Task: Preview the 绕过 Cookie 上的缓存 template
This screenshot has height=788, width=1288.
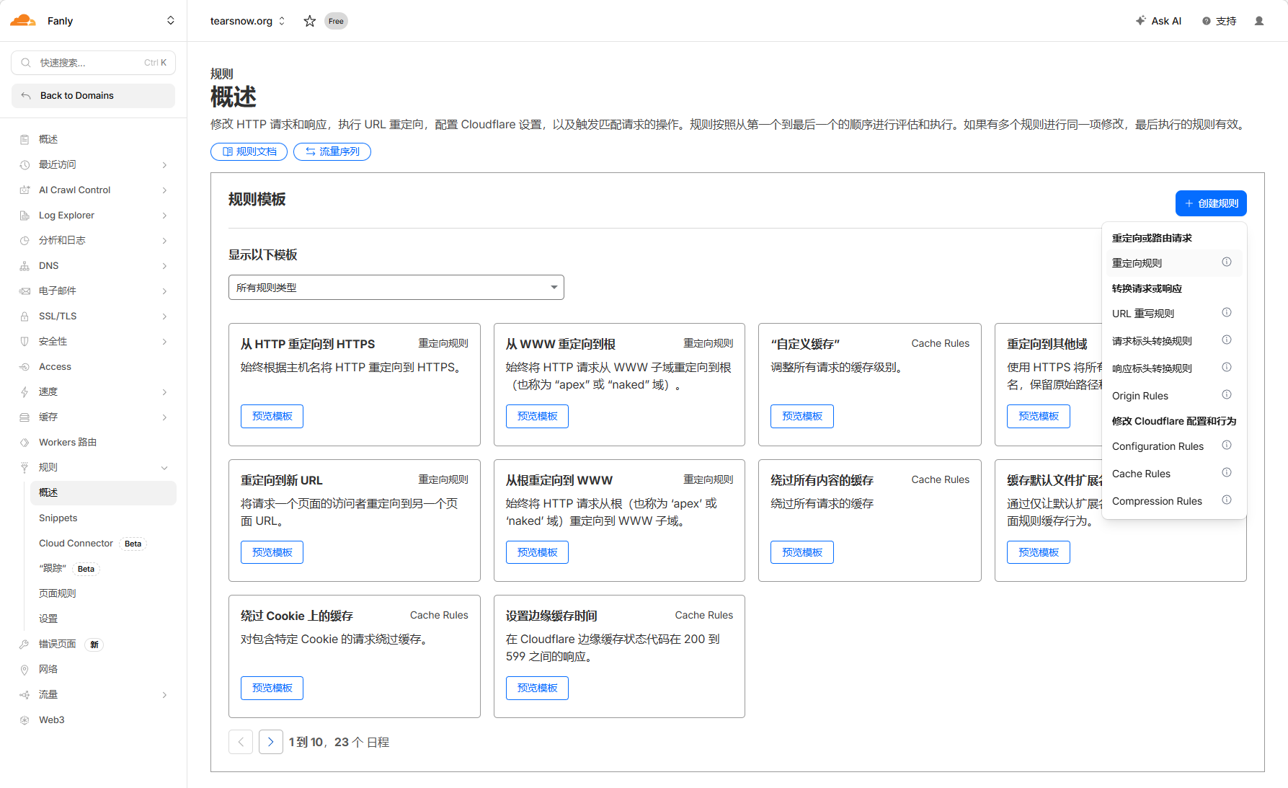Action: (272, 688)
